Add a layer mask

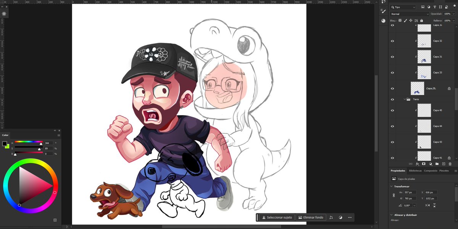tap(424, 164)
